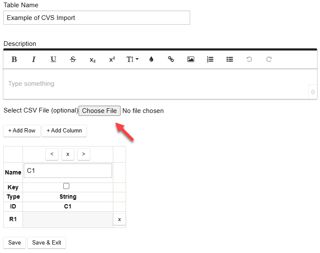Insert an image into description
This screenshot has width=320, height=253.
click(x=191, y=59)
